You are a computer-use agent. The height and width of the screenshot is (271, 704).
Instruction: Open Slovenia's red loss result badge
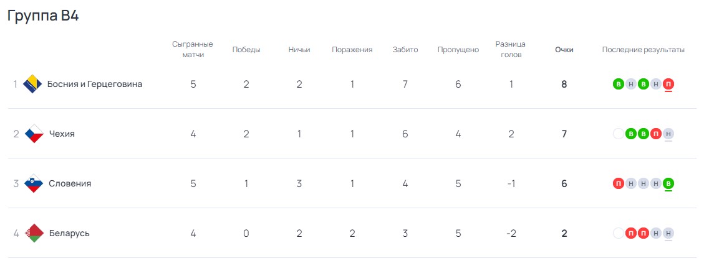[x=619, y=183]
